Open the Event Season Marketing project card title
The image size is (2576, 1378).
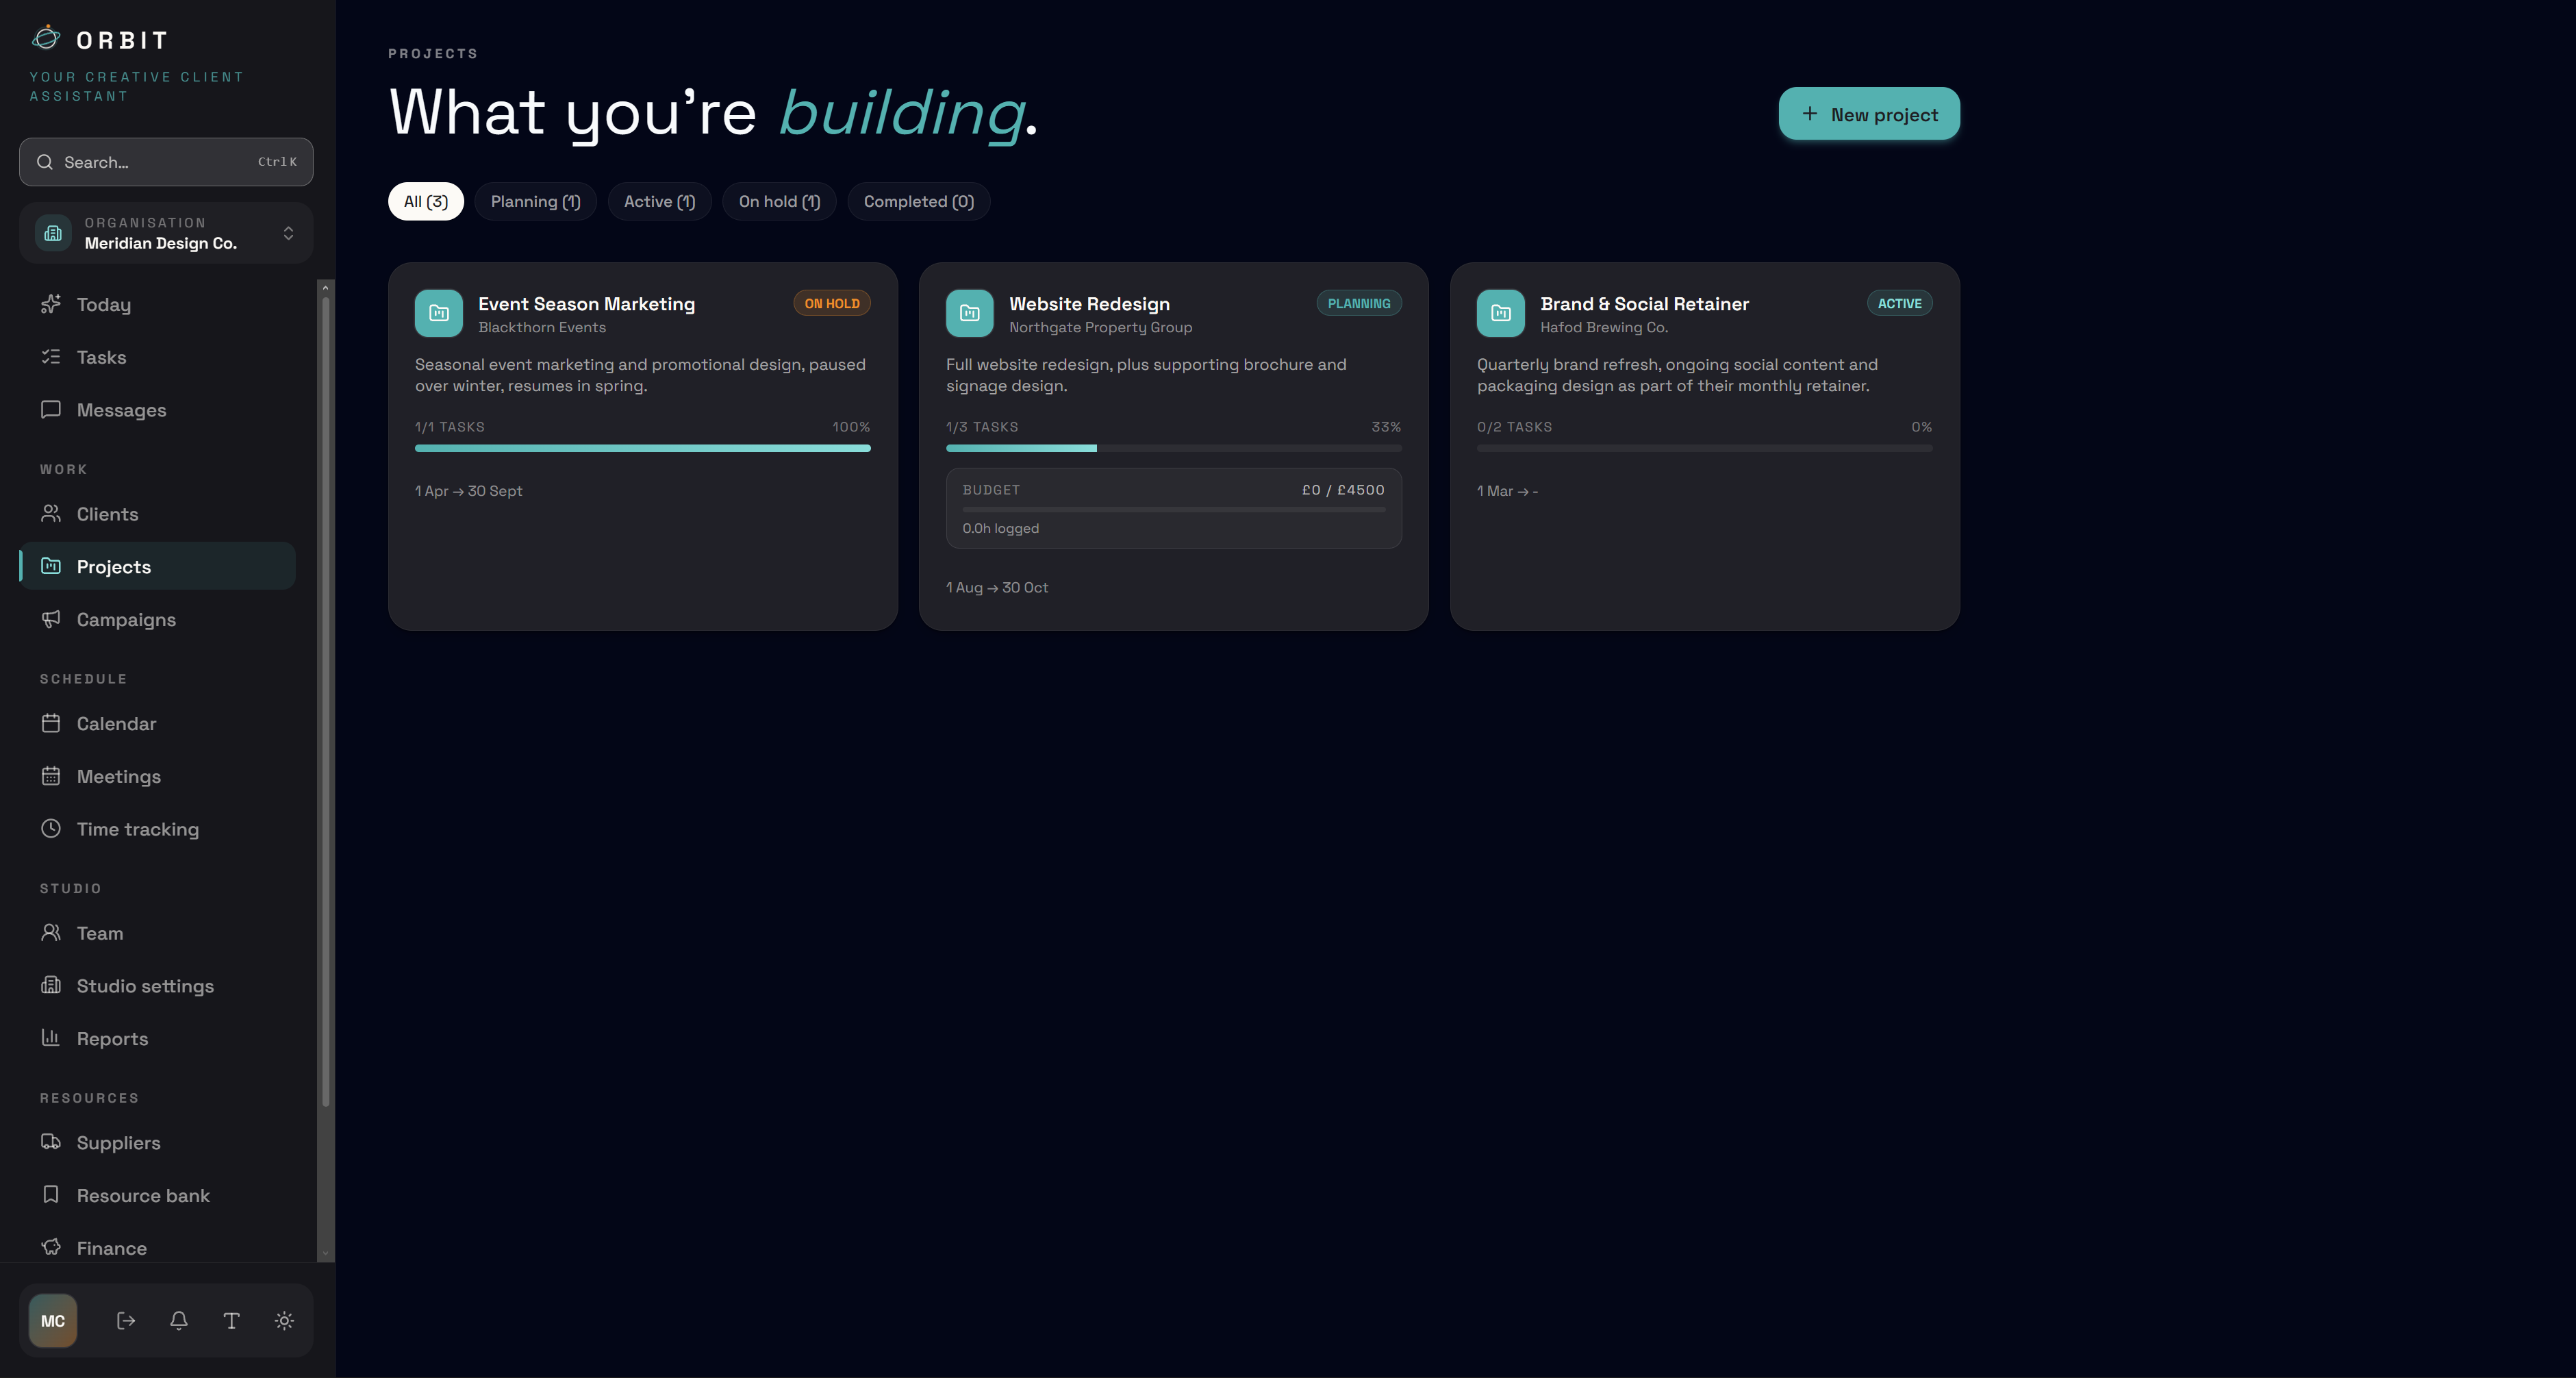click(x=586, y=304)
